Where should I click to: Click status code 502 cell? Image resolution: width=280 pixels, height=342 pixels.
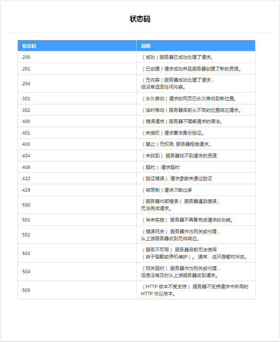[77, 235]
